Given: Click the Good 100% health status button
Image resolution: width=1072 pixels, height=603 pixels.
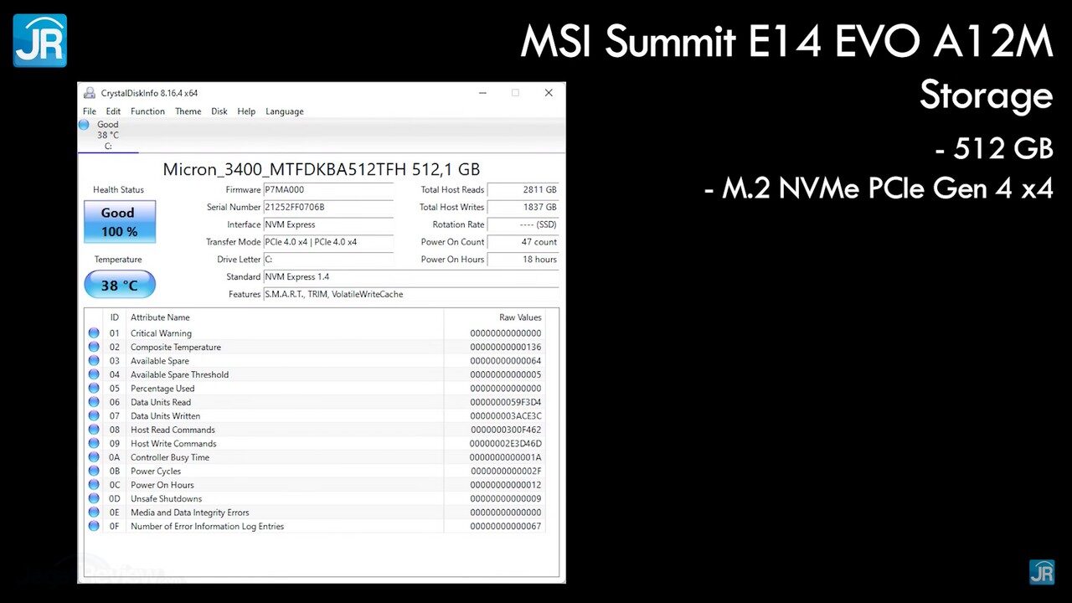Looking at the screenshot, I should tap(119, 220).
